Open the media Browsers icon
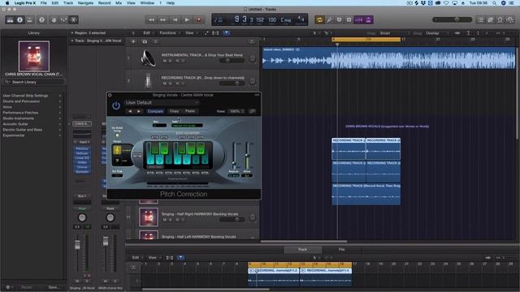The width and height of the screenshot is (520, 292). (x=510, y=19)
